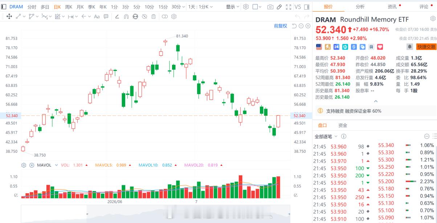Select the 周K chart tab
This screenshot has height=223, width=437.
[x=69, y=7]
